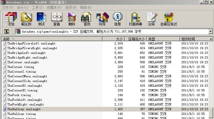Open the File (文件) menu
The height and width of the screenshot is (119, 214).
(7, 7)
